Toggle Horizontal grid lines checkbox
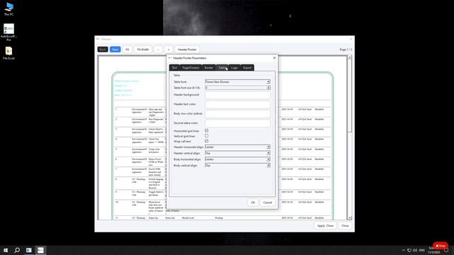The width and height of the screenshot is (454, 255). click(206, 130)
